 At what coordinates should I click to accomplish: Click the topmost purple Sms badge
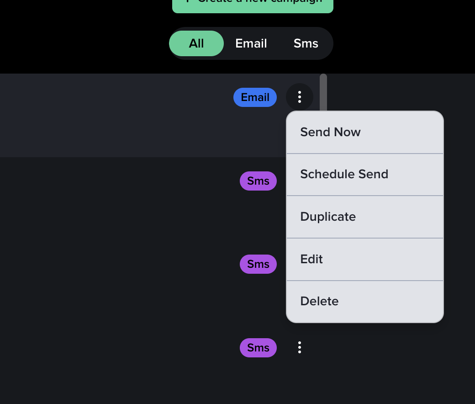[258, 181]
